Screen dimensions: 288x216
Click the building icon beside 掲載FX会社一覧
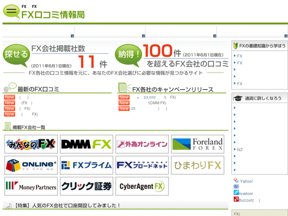click(8, 126)
